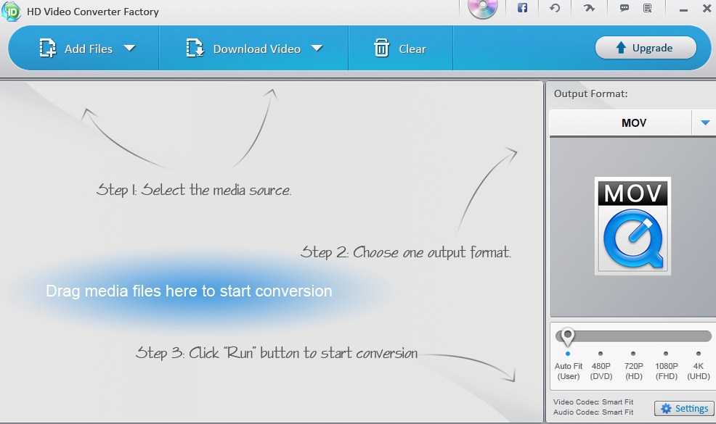Click the Upgrade button
This screenshot has width=716, height=424.
(x=646, y=47)
